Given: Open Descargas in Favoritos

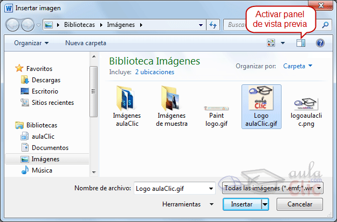Looking at the screenshot, I should pyautogui.click(x=46, y=80).
